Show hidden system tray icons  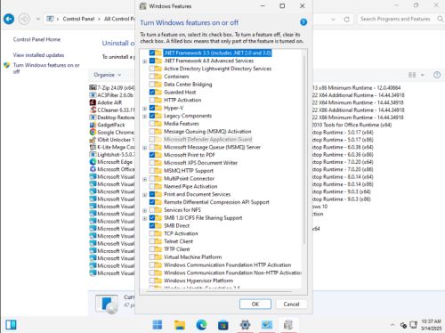(x=392, y=325)
